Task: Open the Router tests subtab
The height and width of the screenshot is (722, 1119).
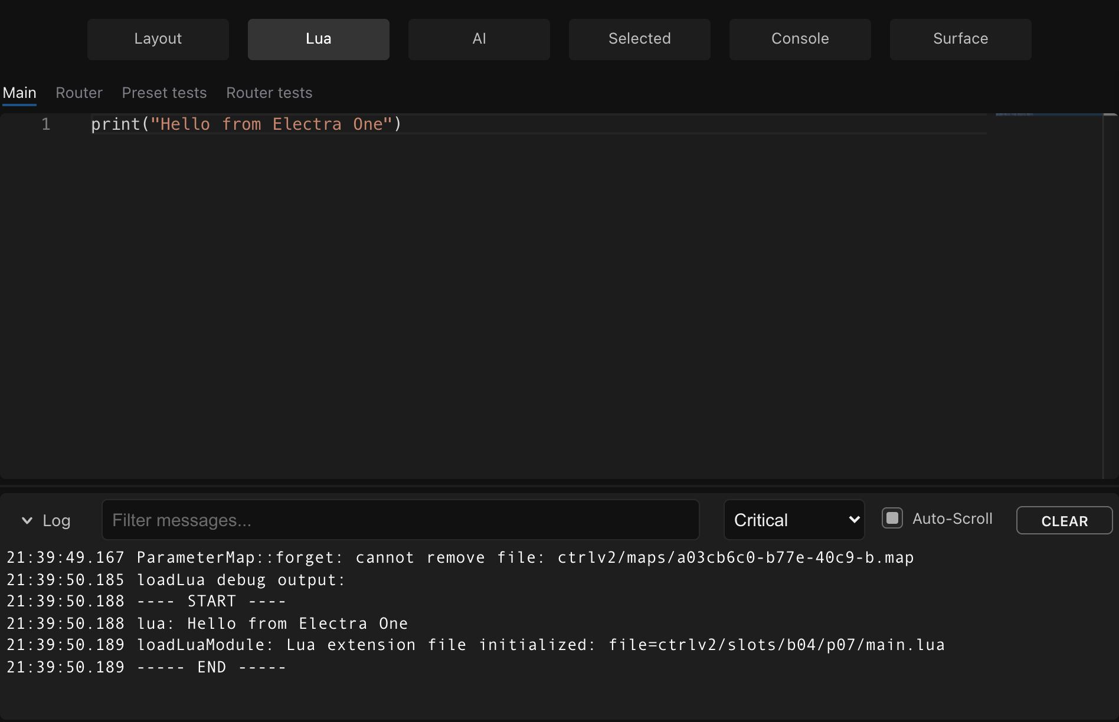Action: pyautogui.click(x=269, y=93)
